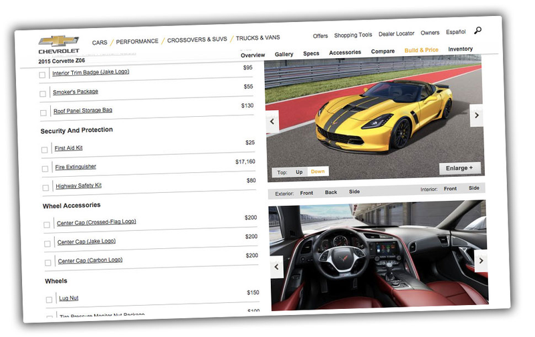Check Center Cap (Carbon Logo) box
This screenshot has height=337, width=535.
point(48,263)
